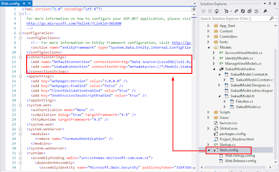
Task: Click the Home icon in Solution Explorer toolbar
Action: (217, 11)
